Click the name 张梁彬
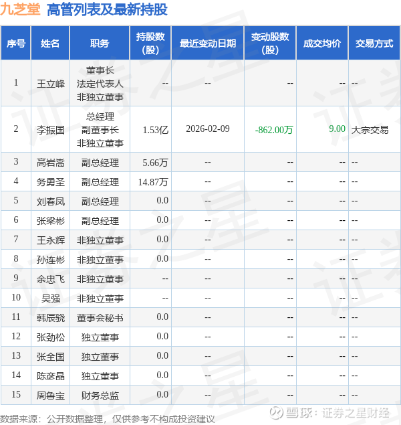Image resolution: width=401 pixels, height=425 pixels. (x=51, y=221)
